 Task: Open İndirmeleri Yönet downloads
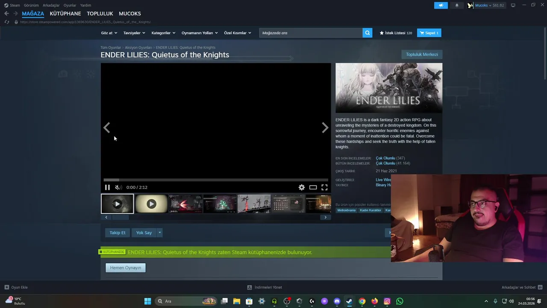pos(265,287)
